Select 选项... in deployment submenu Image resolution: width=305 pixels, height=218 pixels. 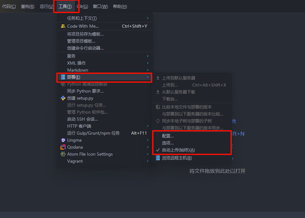tap(168, 143)
